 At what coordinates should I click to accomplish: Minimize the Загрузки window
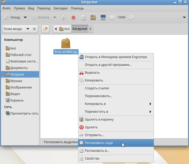175,2
